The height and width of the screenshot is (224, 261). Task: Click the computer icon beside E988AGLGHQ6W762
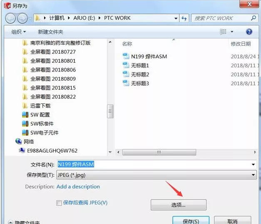pyautogui.click(x=22, y=150)
